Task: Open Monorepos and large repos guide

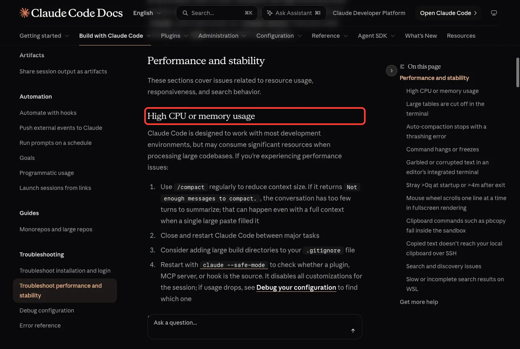Action: 56,229
